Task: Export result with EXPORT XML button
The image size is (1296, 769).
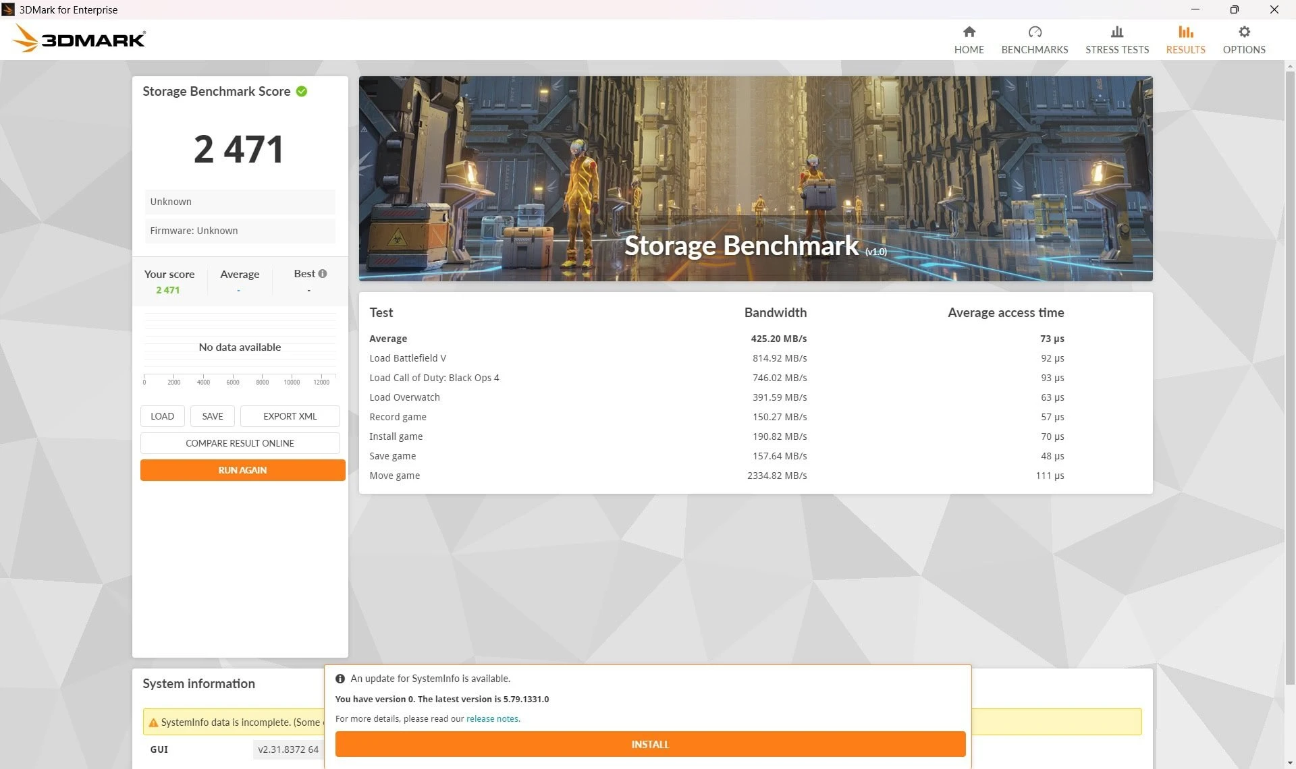Action: pos(290,416)
